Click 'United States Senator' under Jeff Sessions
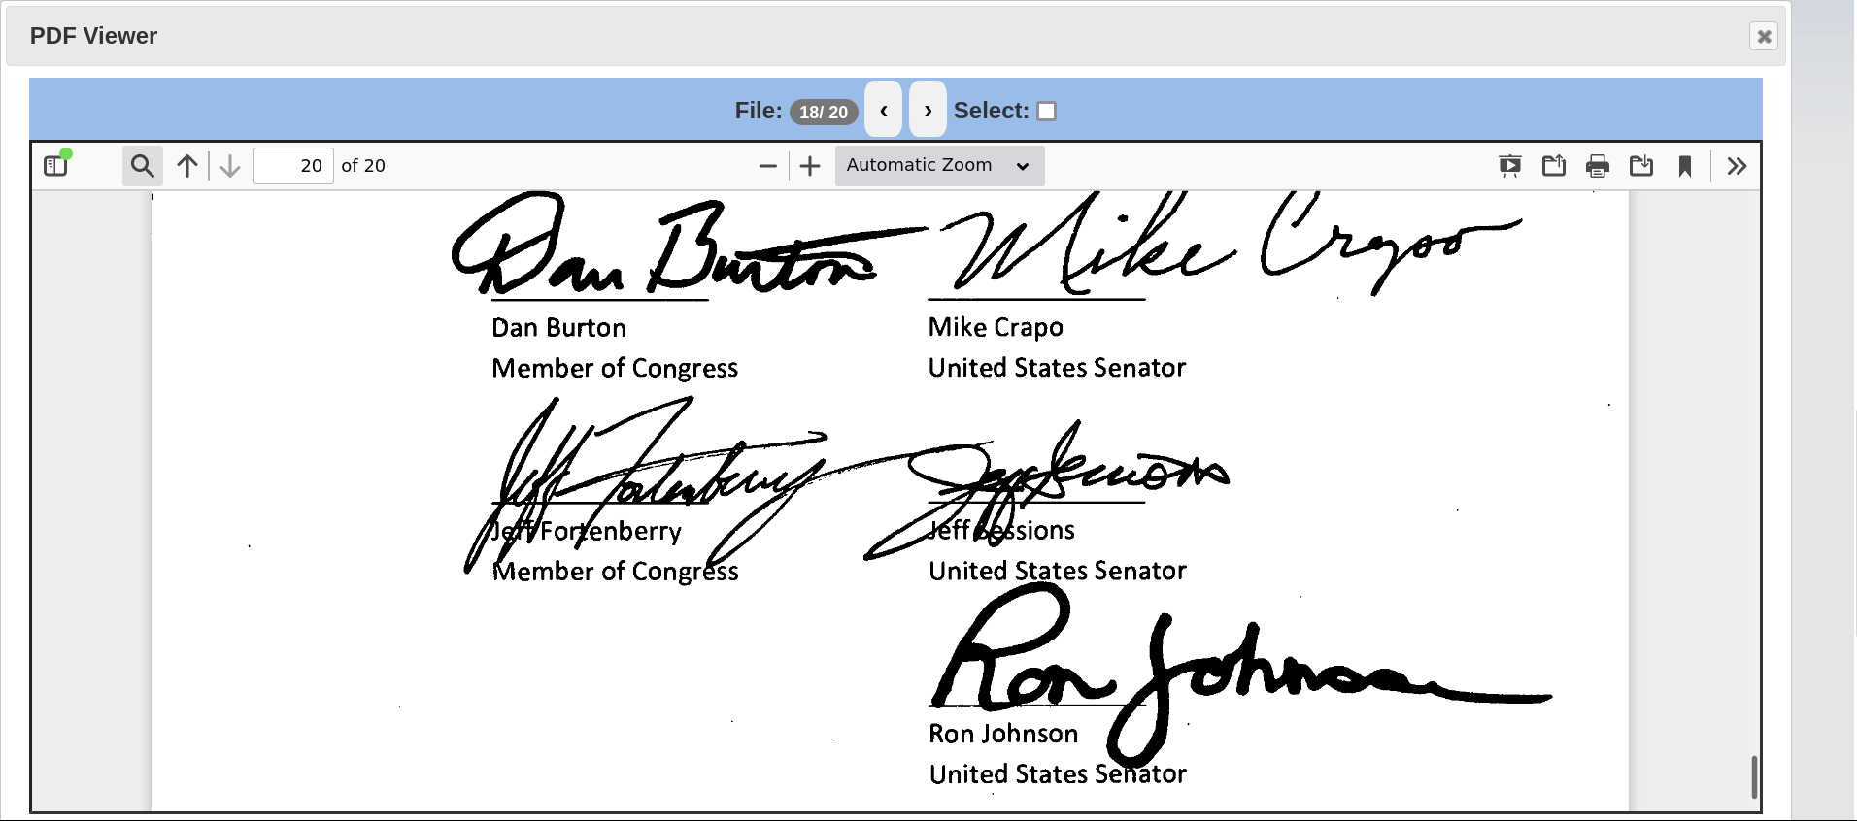 pos(1057,571)
